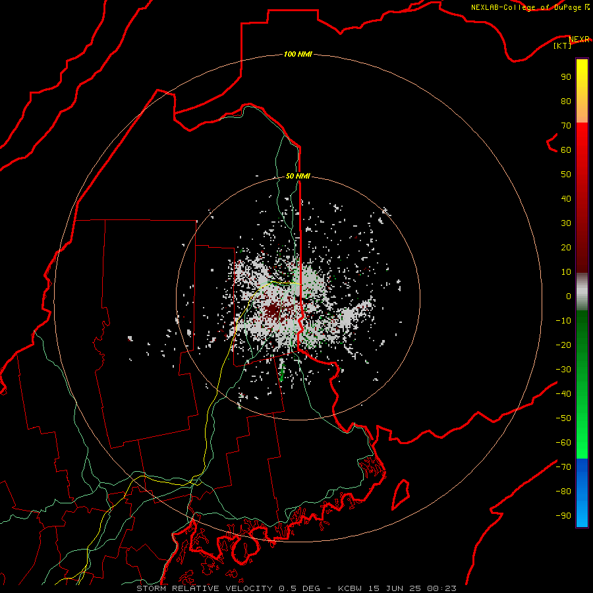Click the -80 knot value on the scale

pos(563,492)
